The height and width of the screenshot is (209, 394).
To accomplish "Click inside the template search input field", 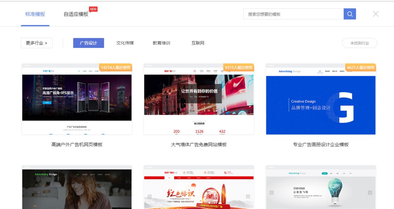I will 293,14.
